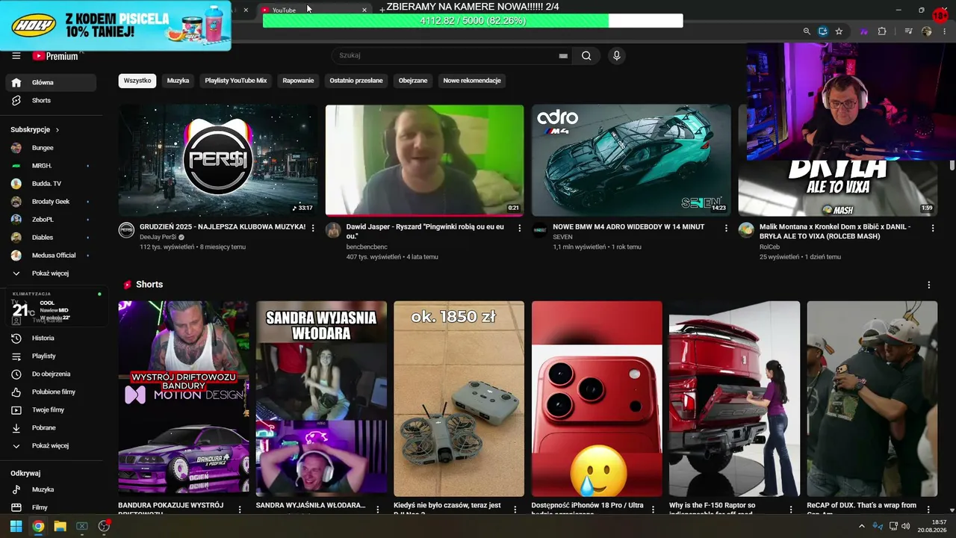The height and width of the screenshot is (538, 956).
Task: Go to Shorts in the sidebar
Action: 51,100
